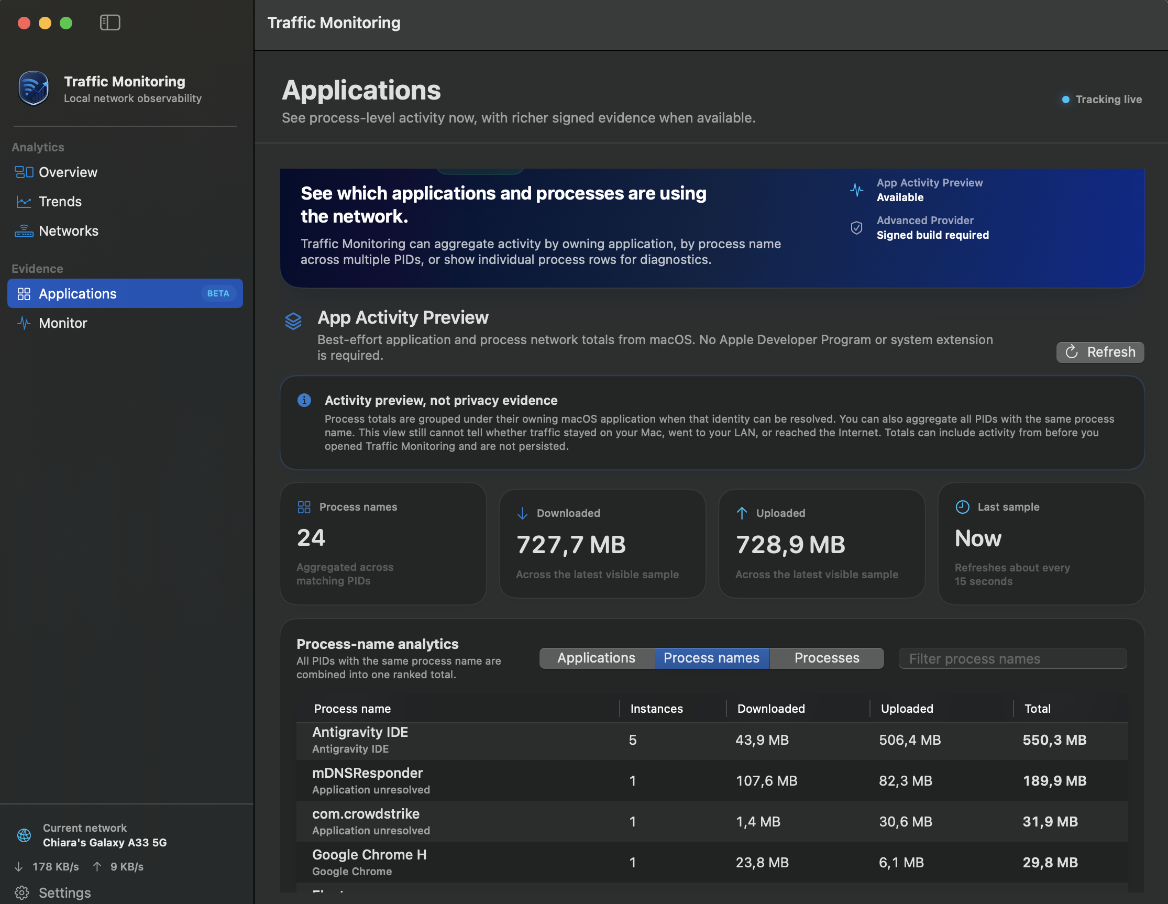This screenshot has height=904, width=1168.
Task: Click the upload arrow in sidebar footer
Action: click(x=97, y=867)
